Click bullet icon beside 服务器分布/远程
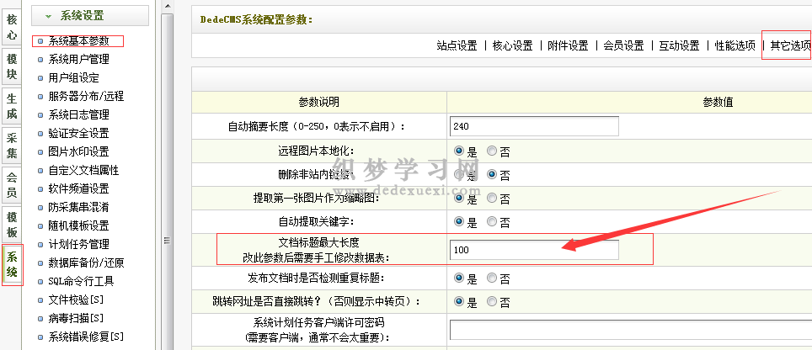 [40, 97]
